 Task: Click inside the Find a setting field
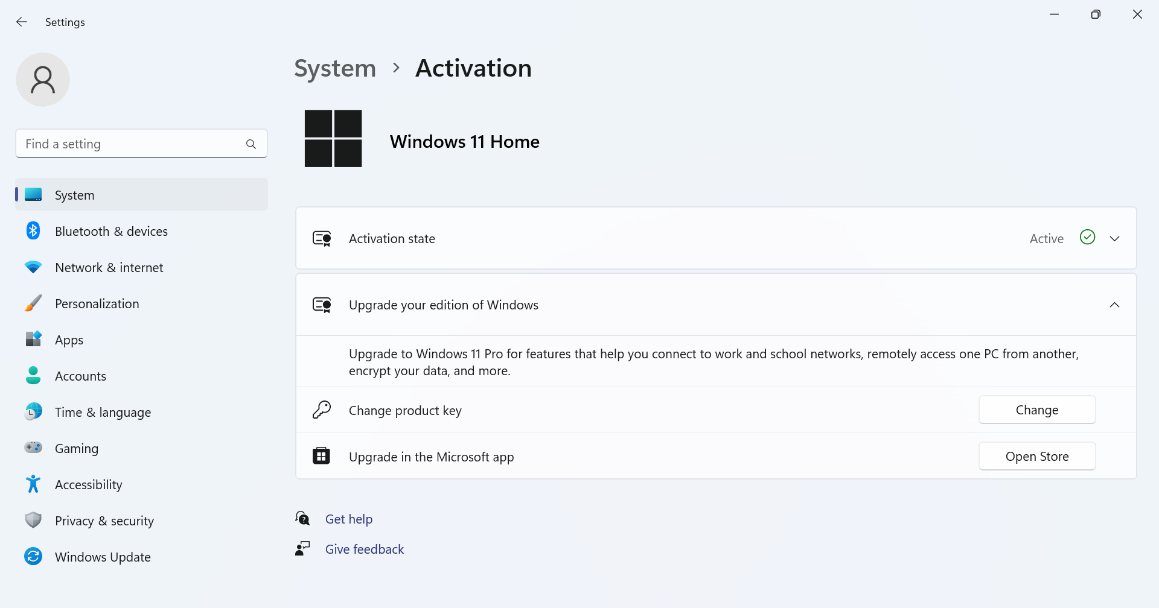click(121, 144)
